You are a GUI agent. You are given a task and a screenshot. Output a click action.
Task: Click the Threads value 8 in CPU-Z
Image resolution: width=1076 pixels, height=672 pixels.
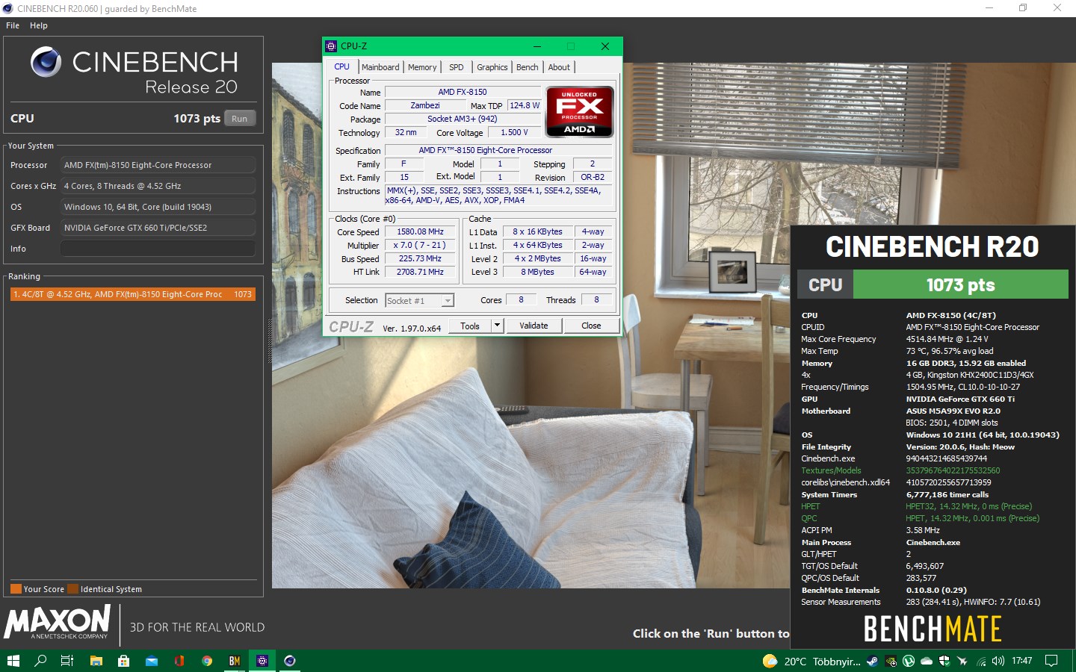coord(596,299)
